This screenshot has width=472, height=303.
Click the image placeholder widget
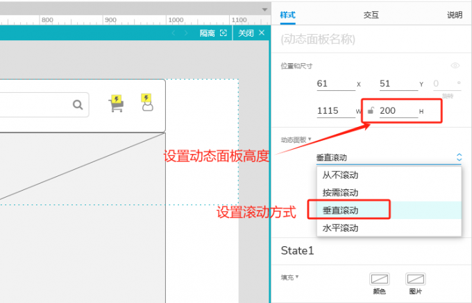[x=83, y=218]
